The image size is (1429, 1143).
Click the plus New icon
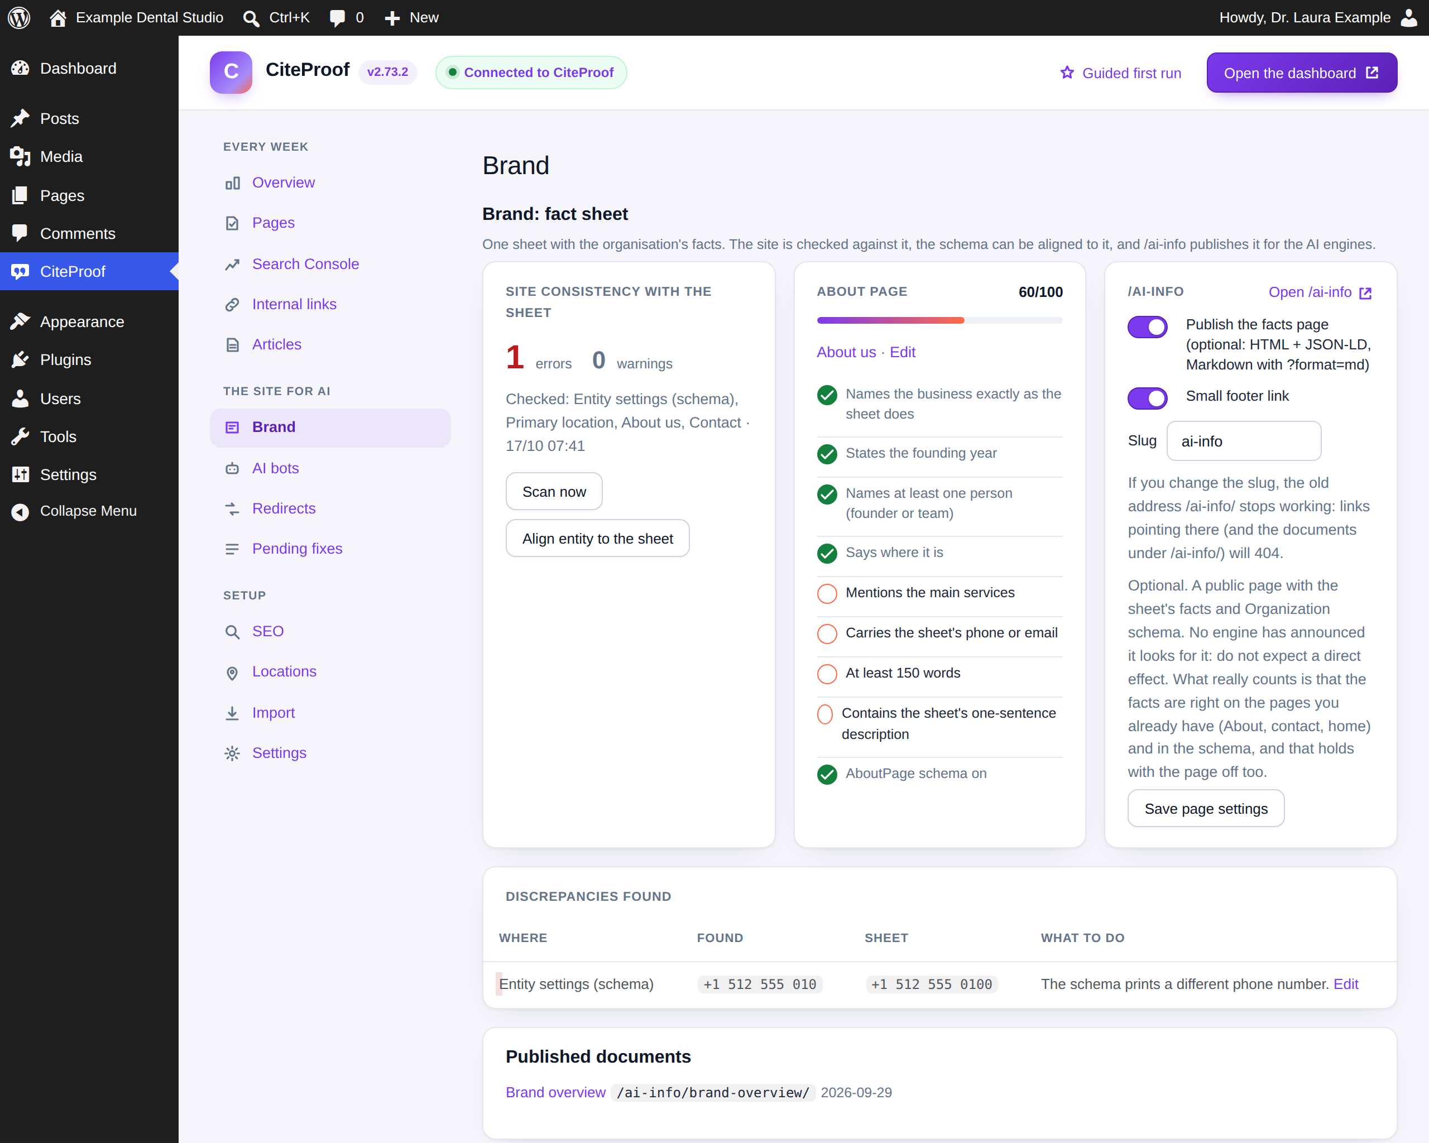392,18
